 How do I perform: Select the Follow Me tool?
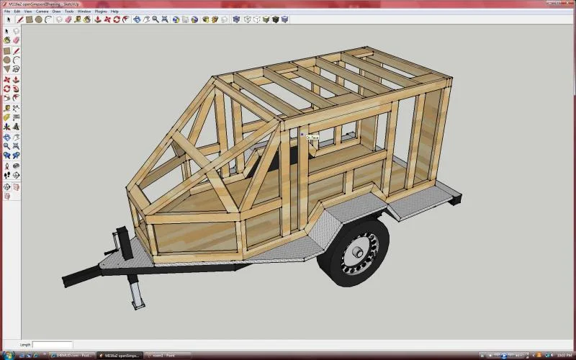pyautogui.click(x=16, y=89)
